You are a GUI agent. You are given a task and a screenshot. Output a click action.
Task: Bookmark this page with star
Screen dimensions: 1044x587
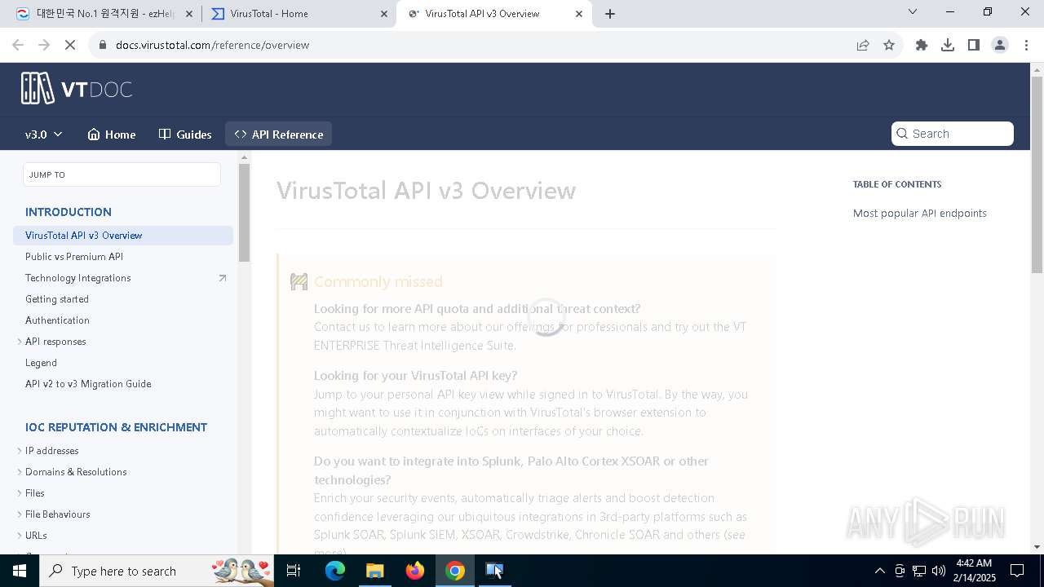click(889, 45)
